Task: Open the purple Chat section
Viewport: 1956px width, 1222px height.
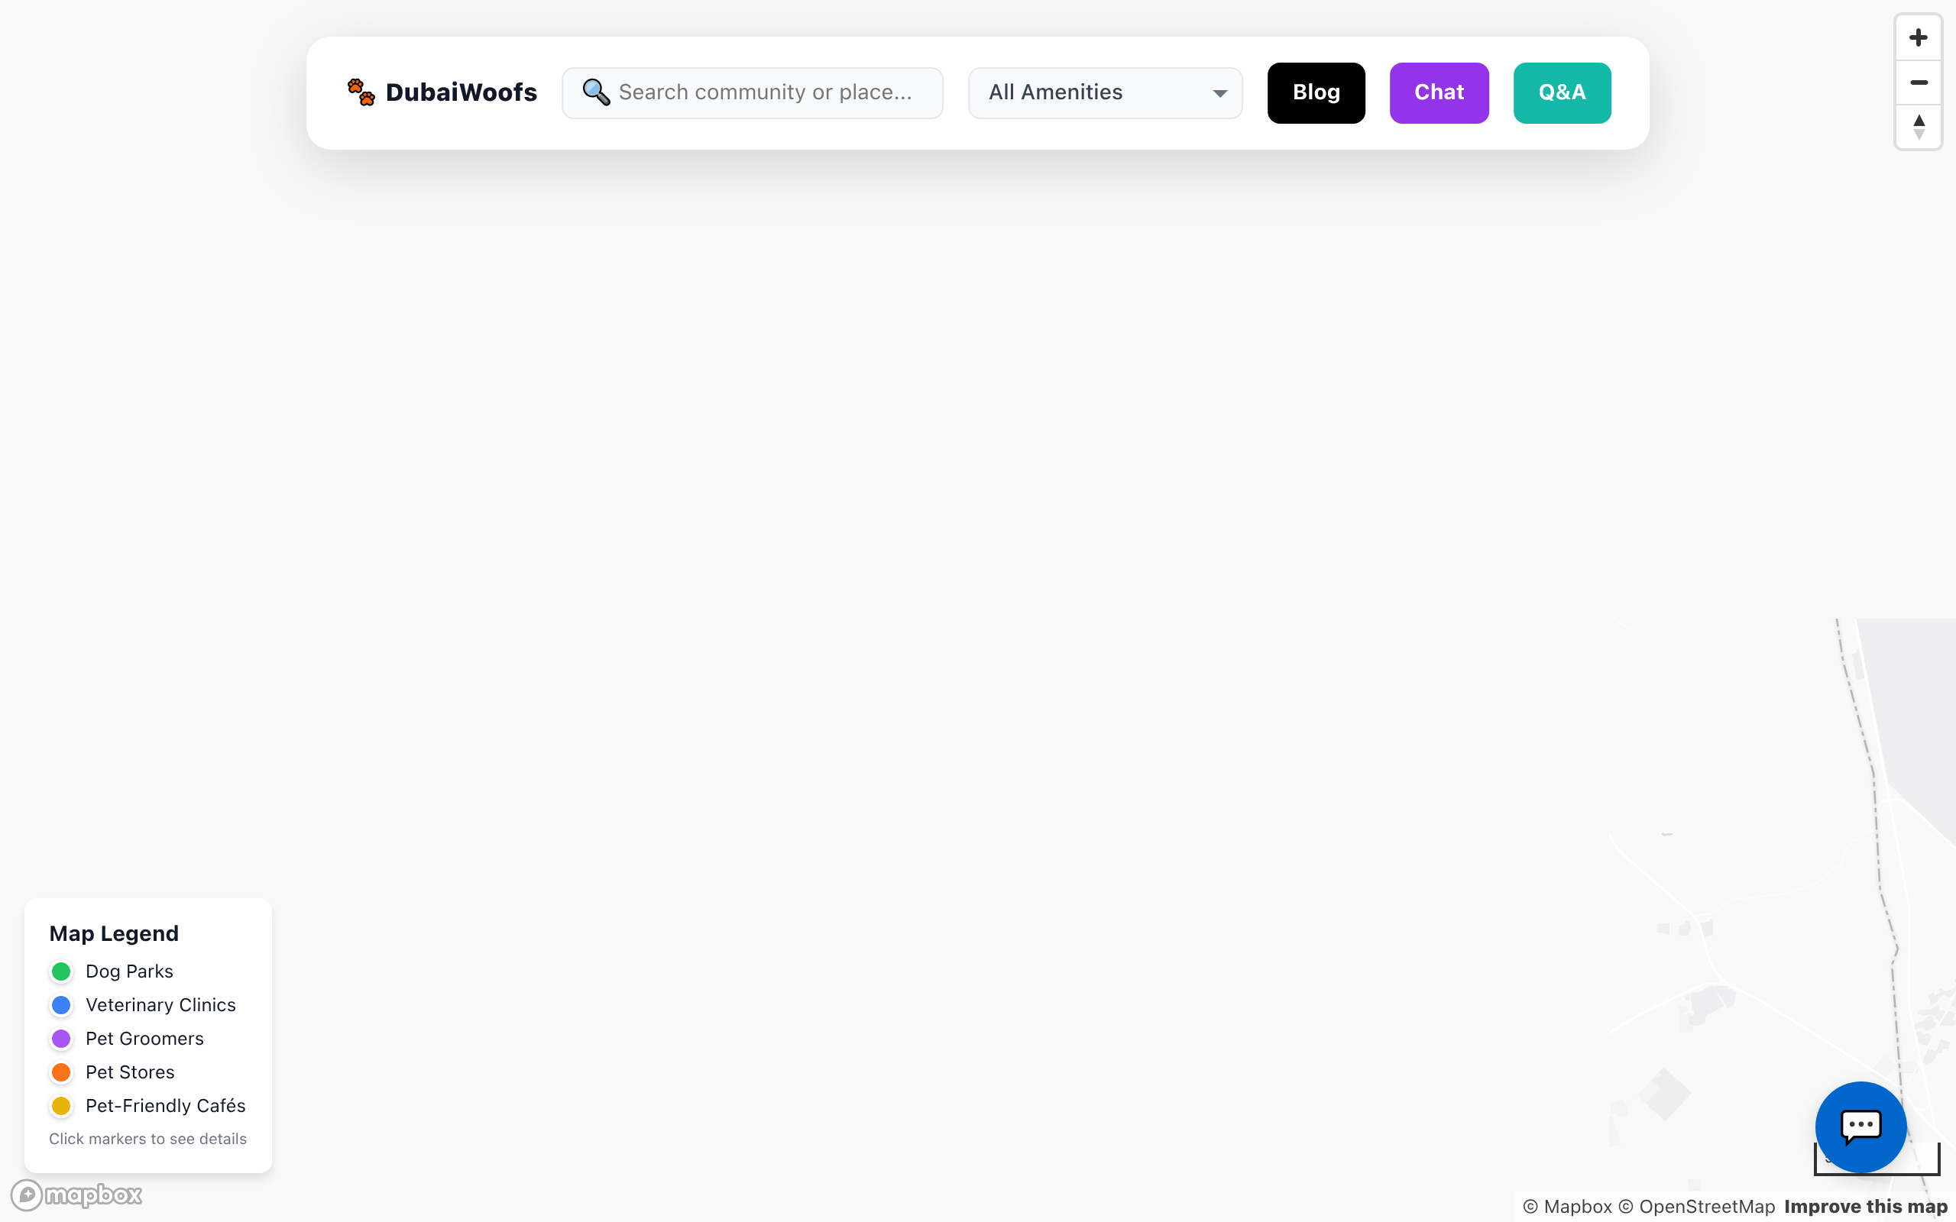Action: pyautogui.click(x=1439, y=93)
